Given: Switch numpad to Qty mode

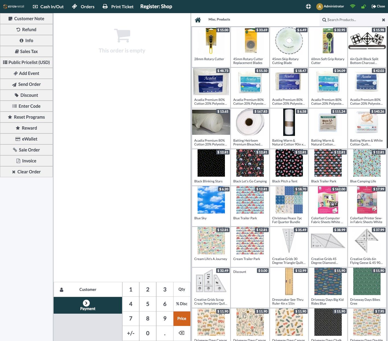Looking at the screenshot, I should tap(182, 289).
